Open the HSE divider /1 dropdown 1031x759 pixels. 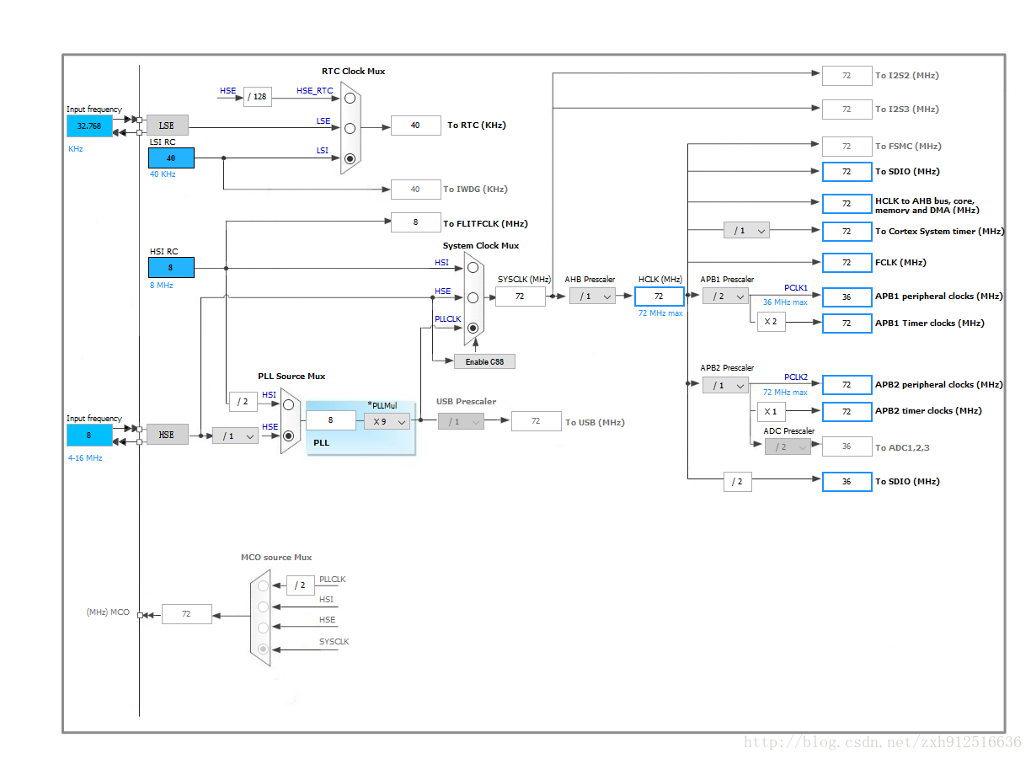tap(235, 436)
